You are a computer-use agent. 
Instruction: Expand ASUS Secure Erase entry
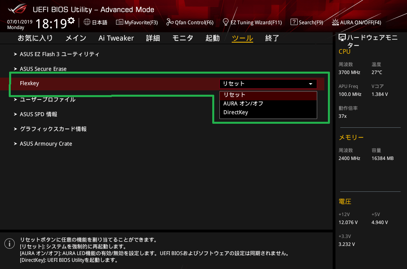(x=43, y=69)
